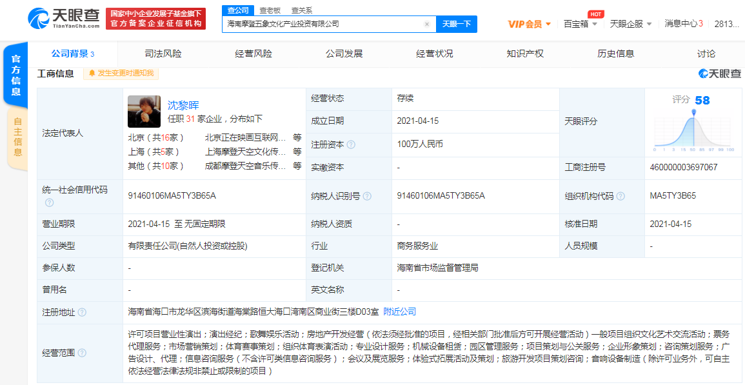Viewport: 745px width, 385px height.
Task: Open the 天眼企服 dropdown menu
Action: [631, 23]
